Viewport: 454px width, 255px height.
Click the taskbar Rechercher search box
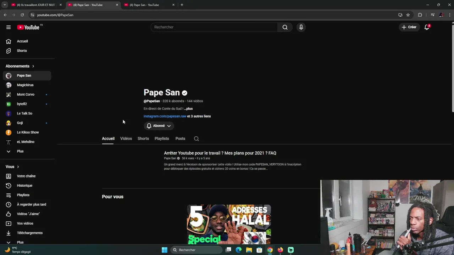coord(196,250)
